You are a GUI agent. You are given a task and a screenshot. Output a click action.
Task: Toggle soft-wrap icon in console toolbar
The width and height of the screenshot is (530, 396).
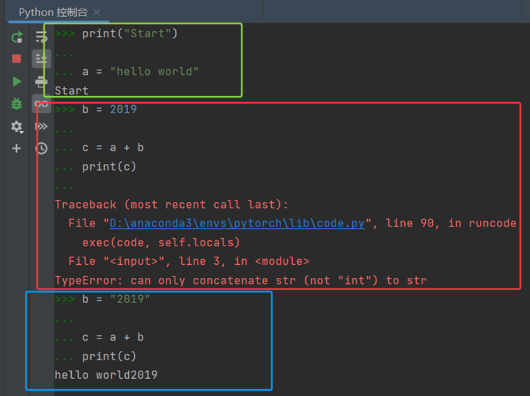click(41, 37)
